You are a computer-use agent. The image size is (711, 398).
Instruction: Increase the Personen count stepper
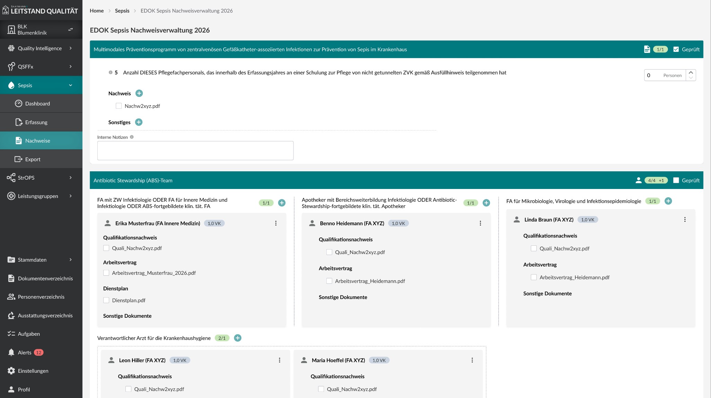click(x=691, y=72)
